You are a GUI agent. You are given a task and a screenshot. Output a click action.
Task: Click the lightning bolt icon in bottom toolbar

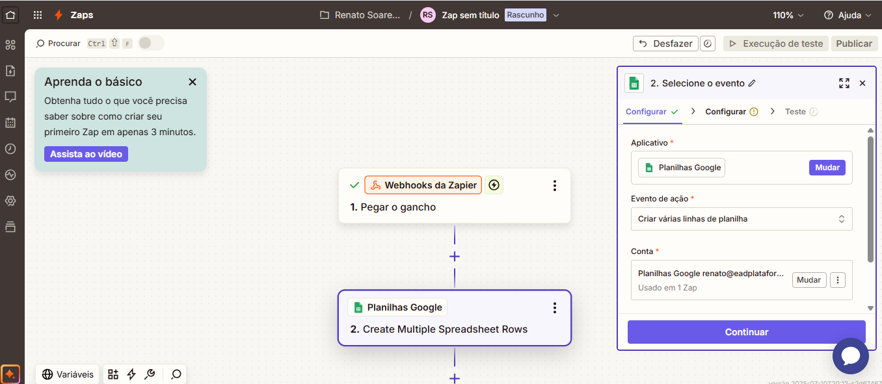131,374
